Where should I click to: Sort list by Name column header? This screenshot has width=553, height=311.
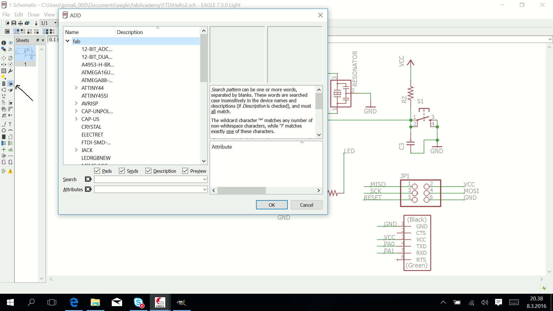point(89,32)
